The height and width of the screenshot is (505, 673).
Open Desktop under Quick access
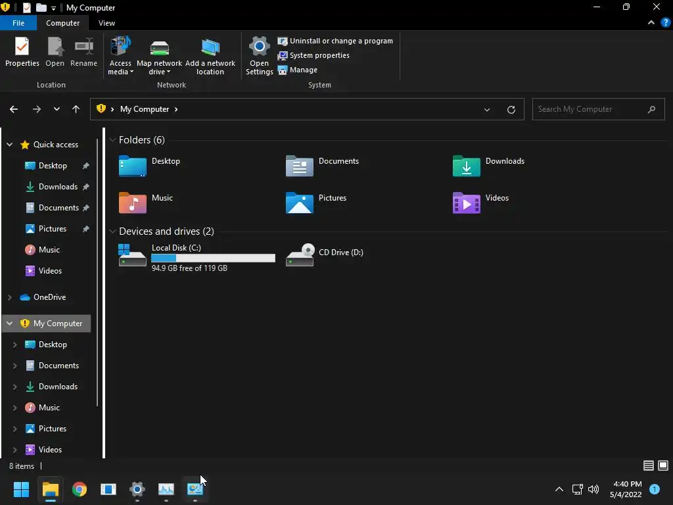coord(53,166)
